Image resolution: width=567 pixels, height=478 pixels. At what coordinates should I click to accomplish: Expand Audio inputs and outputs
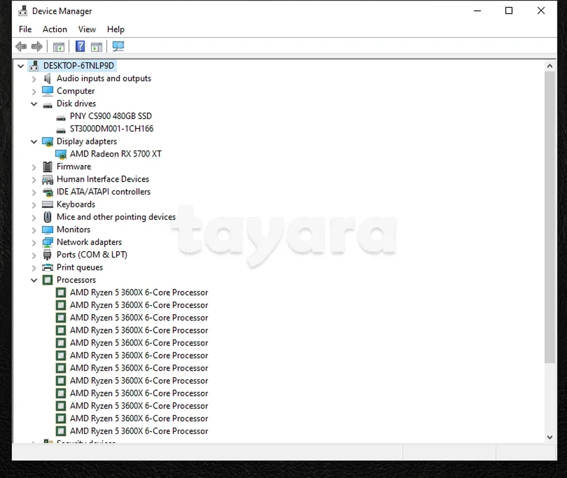[x=34, y=79]
